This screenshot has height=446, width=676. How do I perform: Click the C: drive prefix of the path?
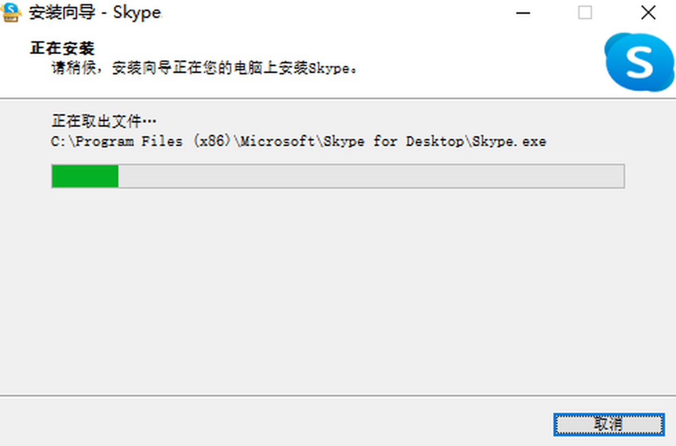59,141
